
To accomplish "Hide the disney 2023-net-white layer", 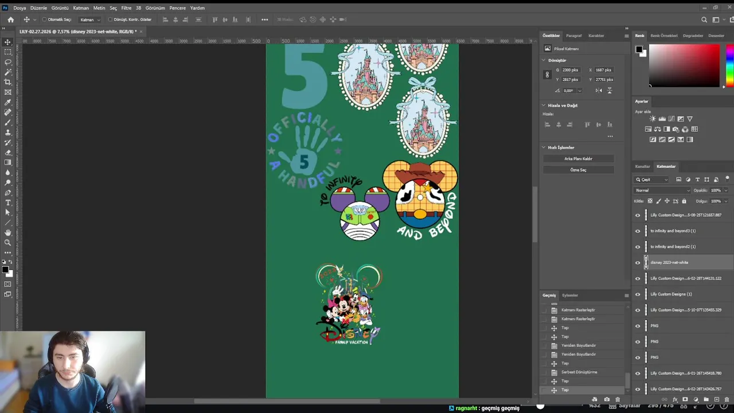I will pyautogui.click(x=638, y=263).
